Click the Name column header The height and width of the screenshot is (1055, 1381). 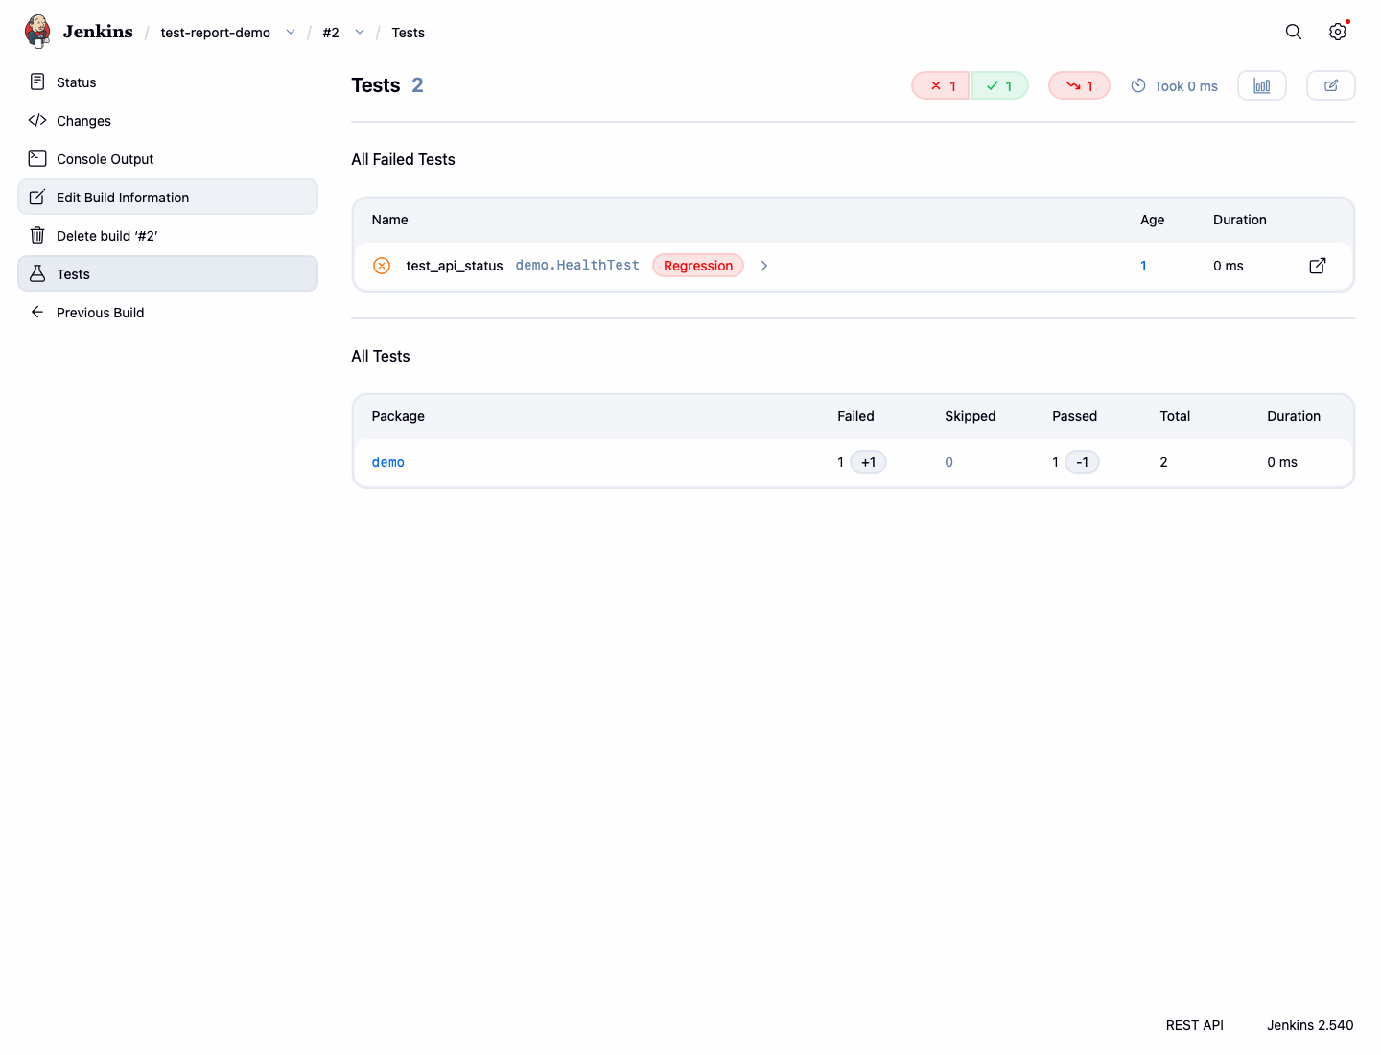point(390,220)
